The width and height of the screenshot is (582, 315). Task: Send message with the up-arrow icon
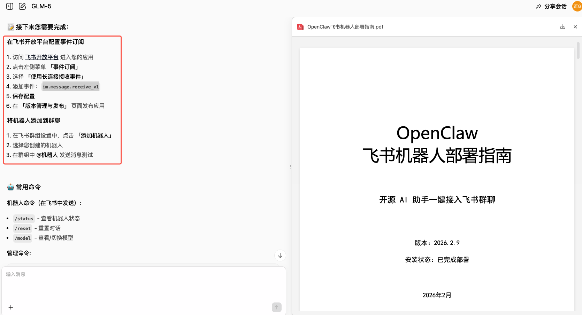point(276,307)
